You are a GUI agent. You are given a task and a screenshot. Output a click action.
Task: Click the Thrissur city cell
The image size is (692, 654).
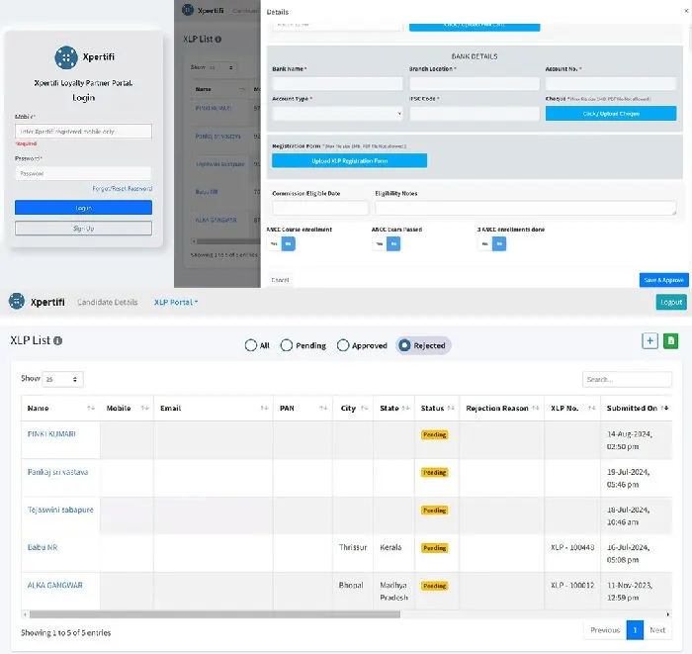pyautogui.click(x=353, y=547)
